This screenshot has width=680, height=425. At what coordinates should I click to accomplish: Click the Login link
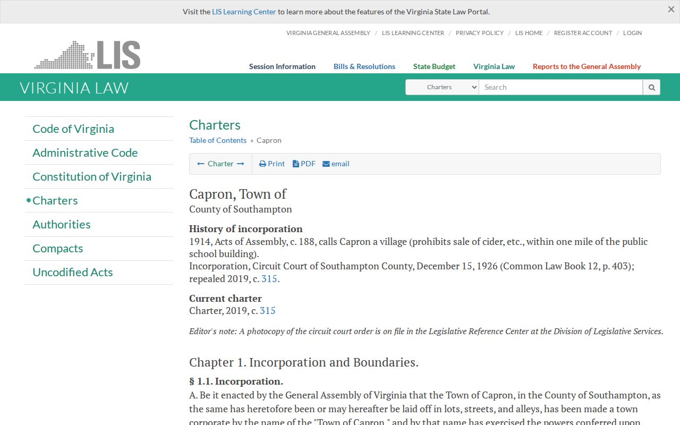632,33
